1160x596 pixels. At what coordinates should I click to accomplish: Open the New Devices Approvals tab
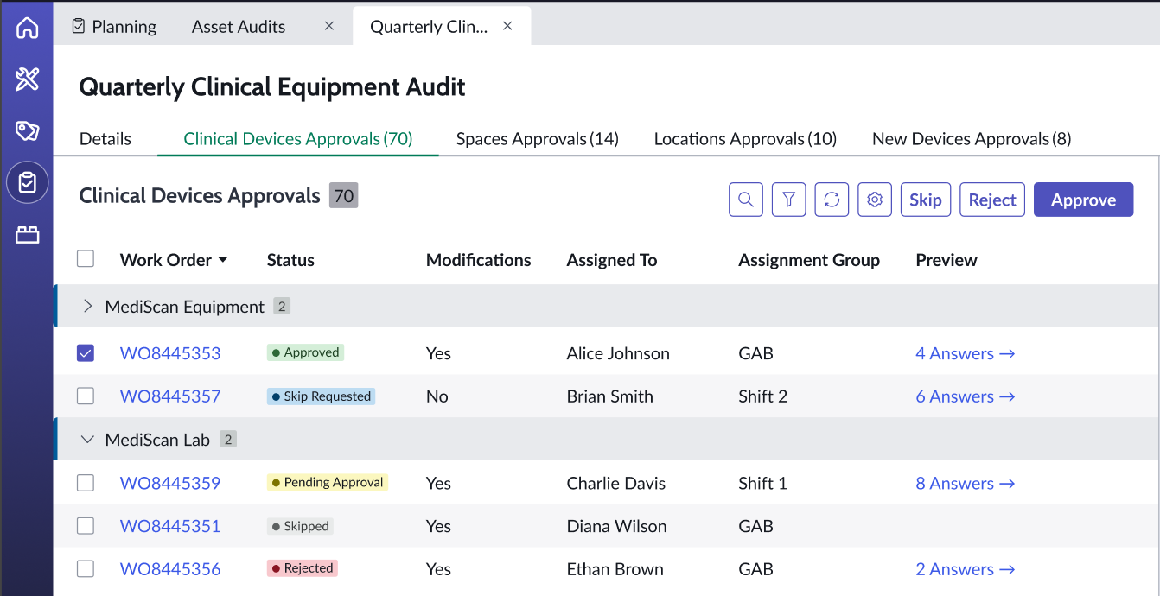click(x=972, y=139)
